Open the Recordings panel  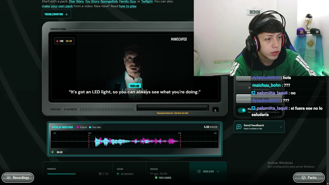tap(18, 178)
